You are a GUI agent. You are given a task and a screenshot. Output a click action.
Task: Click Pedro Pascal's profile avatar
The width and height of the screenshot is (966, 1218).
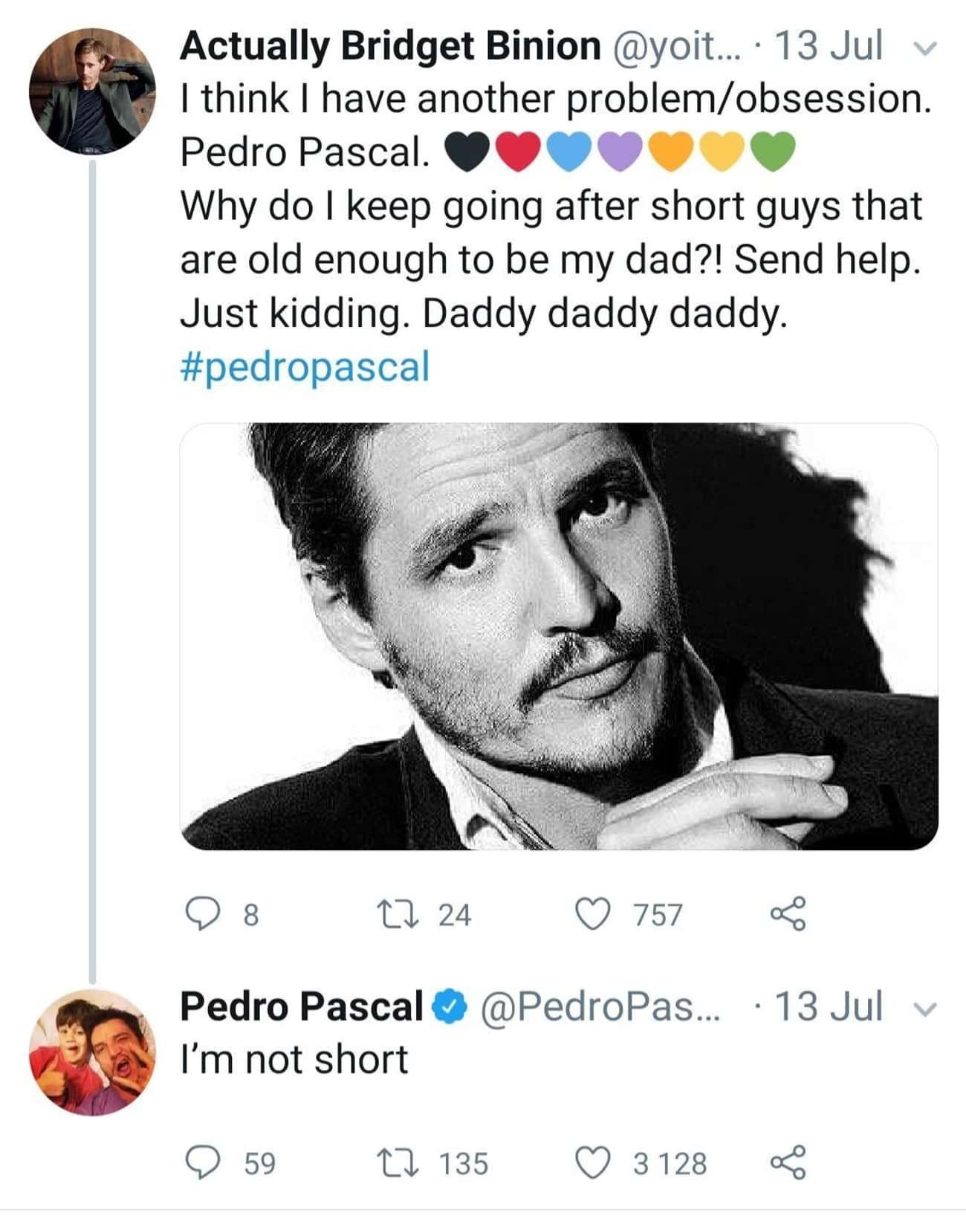tap(92, 1052)
